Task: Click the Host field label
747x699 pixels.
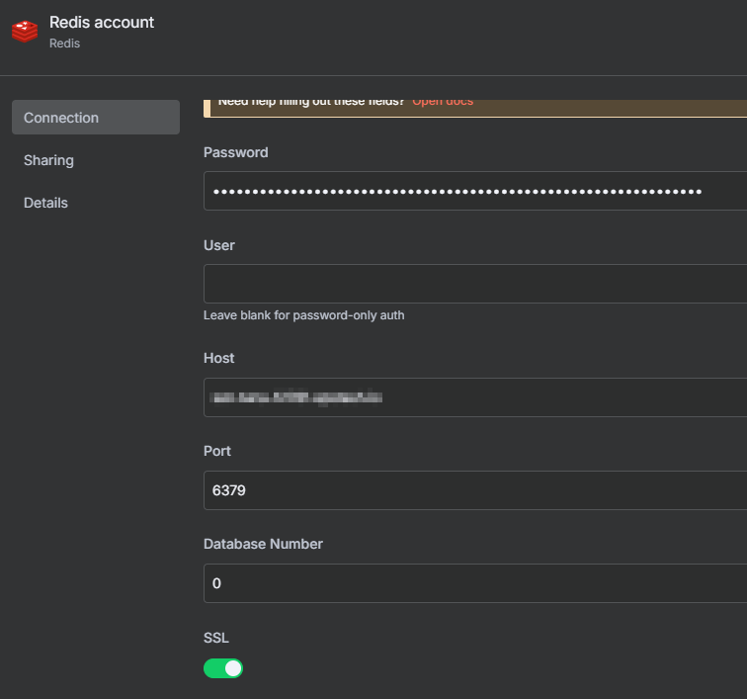Action: tap(219, 358)
